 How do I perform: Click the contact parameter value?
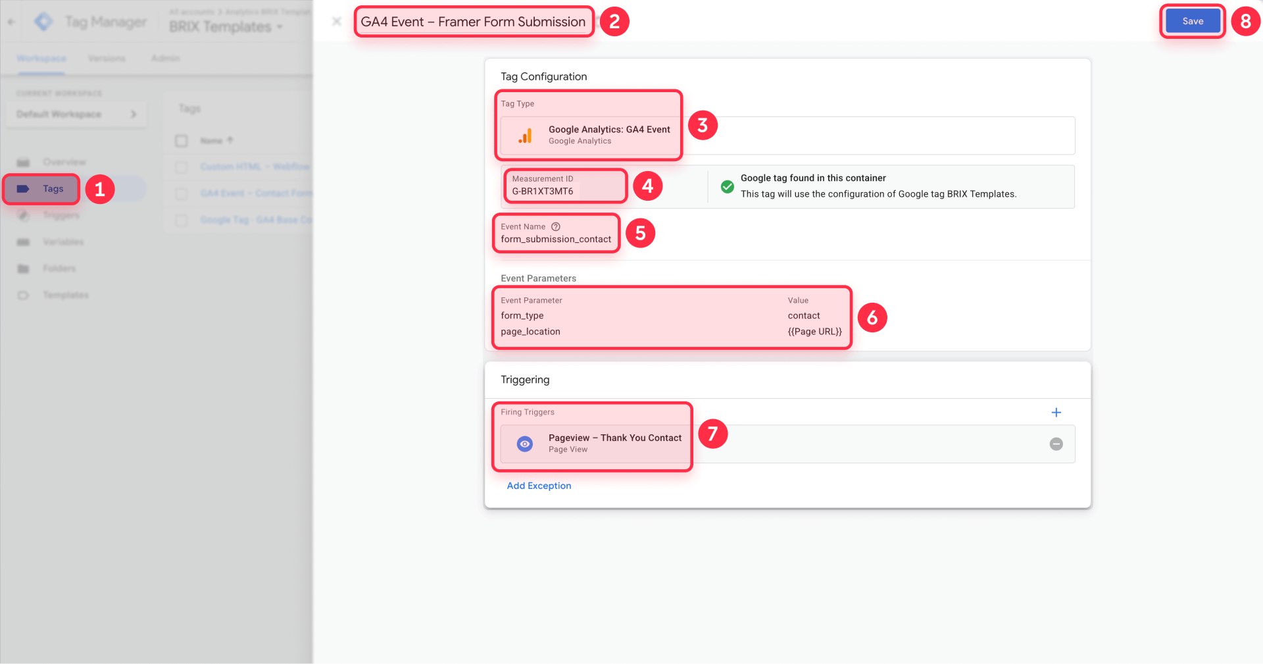point(804,316)
